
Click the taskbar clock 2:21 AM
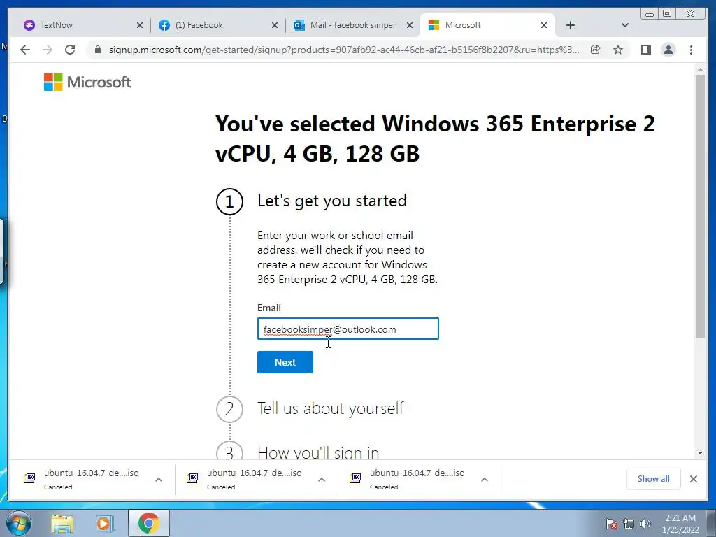[680, 518]
